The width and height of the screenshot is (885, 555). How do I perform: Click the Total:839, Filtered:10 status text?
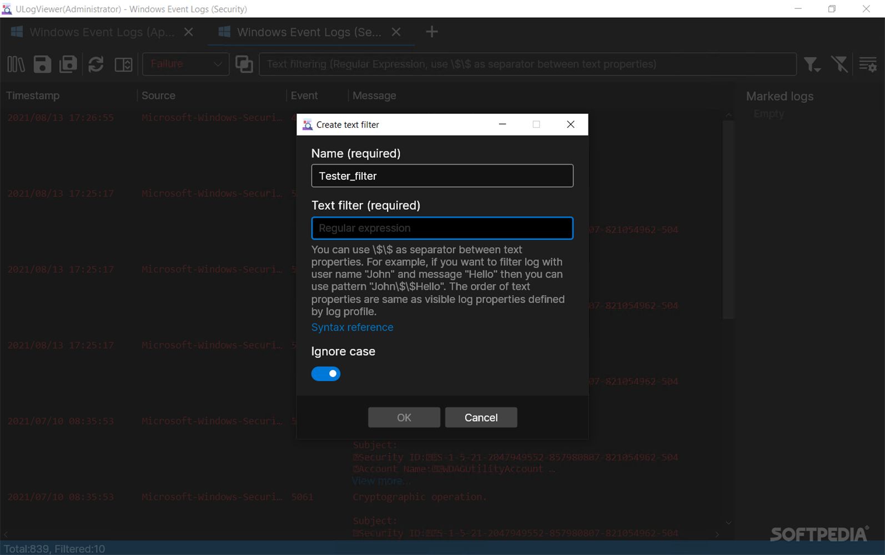[54, 549]
